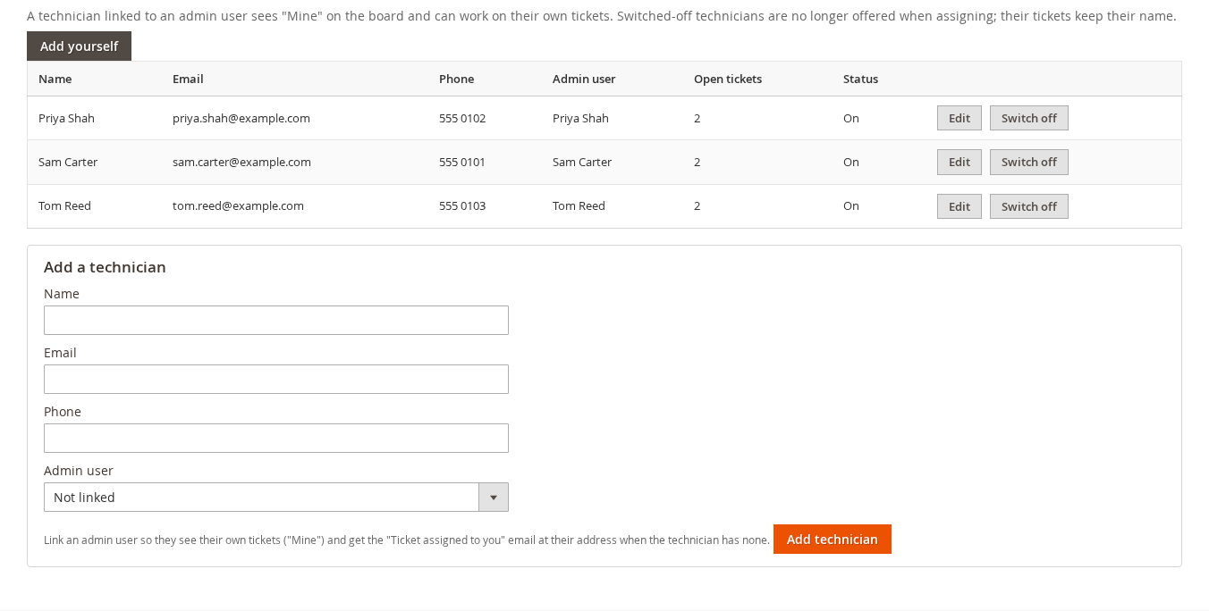Edit the Priya Shah technician
The image size is (1209, 611).
tap(960, 118)
